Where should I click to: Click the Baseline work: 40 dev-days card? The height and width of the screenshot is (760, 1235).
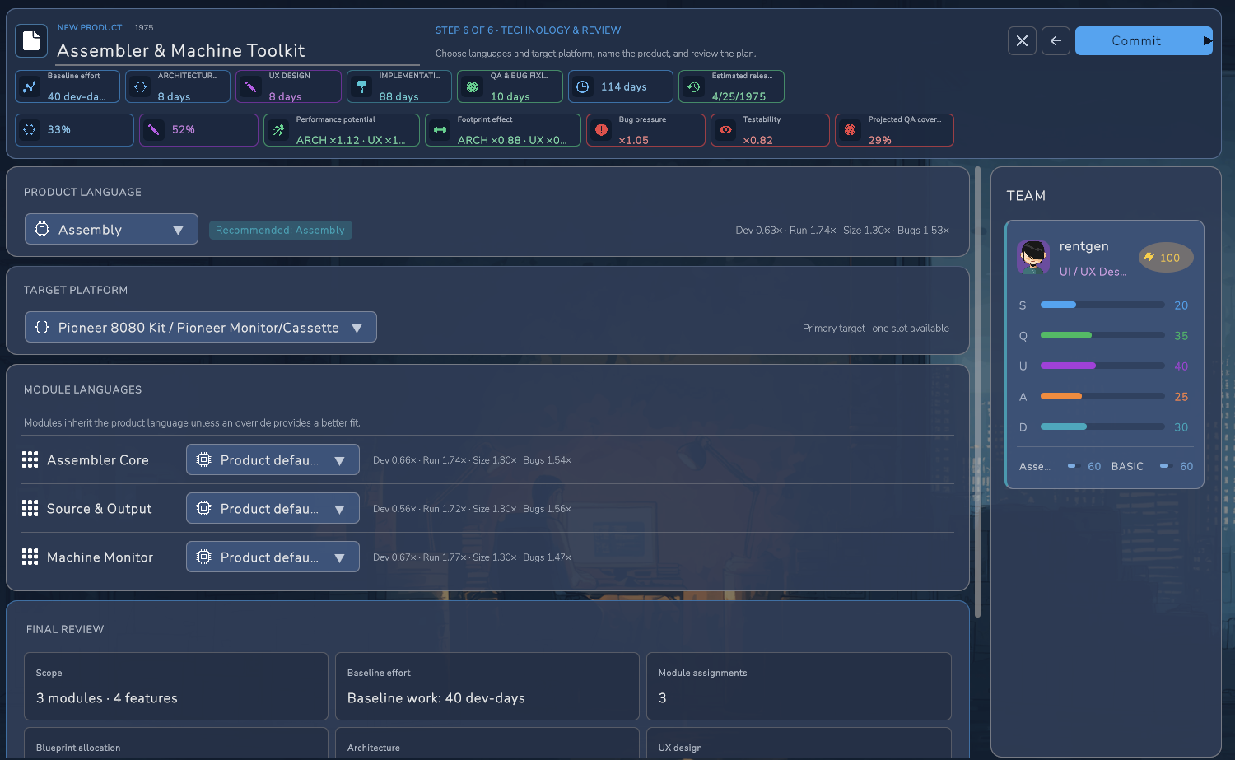tap(487, 687)
